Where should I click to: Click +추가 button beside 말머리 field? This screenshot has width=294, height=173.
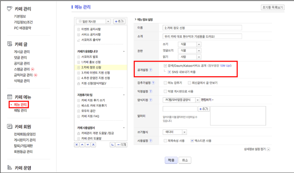coord(204,109)
